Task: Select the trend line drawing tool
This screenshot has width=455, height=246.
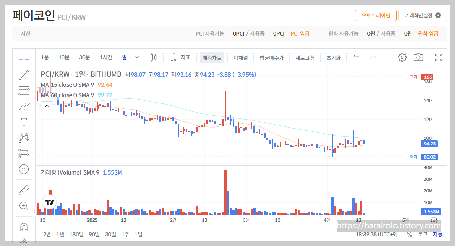Action: tap(24, 75)
